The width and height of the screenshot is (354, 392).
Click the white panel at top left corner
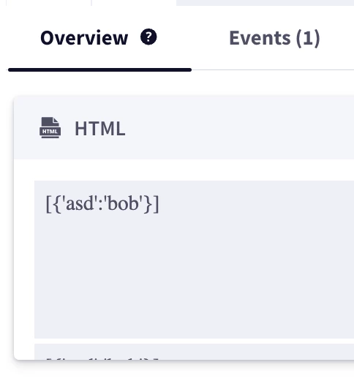click(48, 2)
